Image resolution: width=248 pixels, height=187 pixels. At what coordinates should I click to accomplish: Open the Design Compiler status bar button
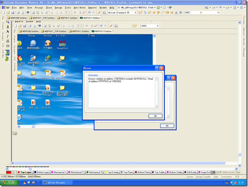coord(203,177)
